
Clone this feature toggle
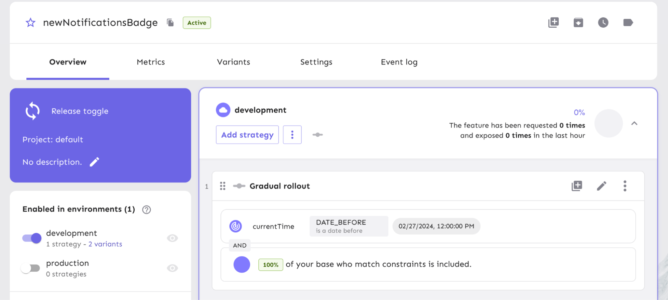pos(553,23)
